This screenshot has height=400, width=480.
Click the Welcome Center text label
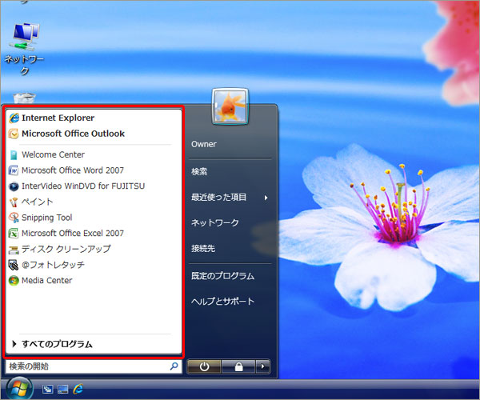tap(53, 155)
